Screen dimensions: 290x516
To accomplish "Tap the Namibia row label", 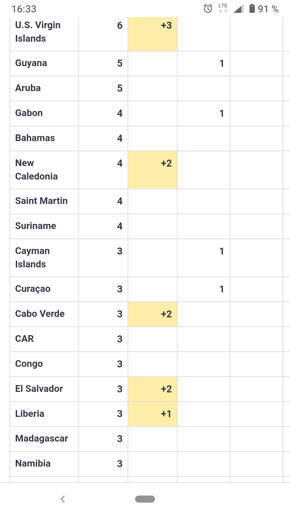I will pos(33,464).
